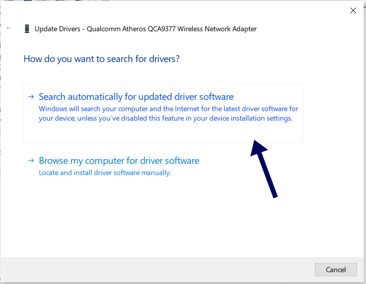Click the network adapter device icon

coord(27,29)
